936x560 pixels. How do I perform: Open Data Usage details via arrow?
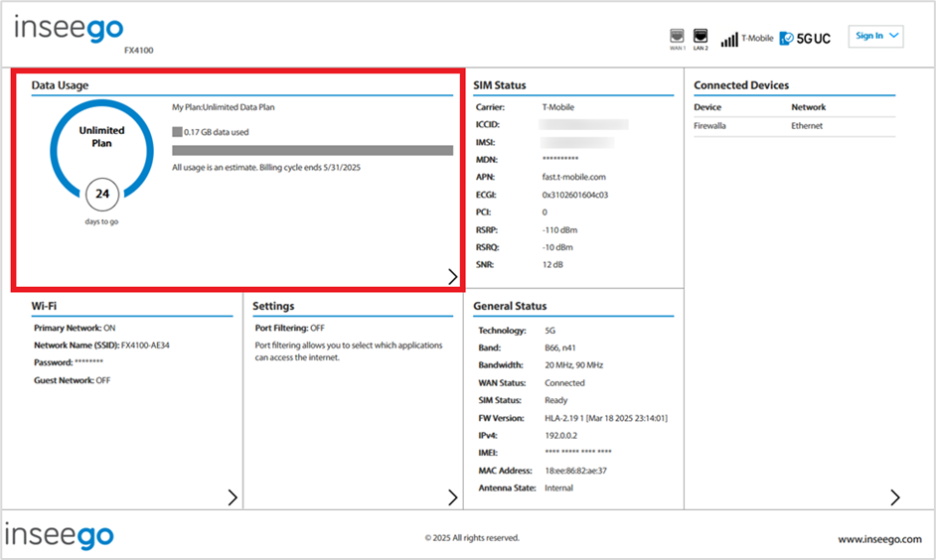coord(452,276)
